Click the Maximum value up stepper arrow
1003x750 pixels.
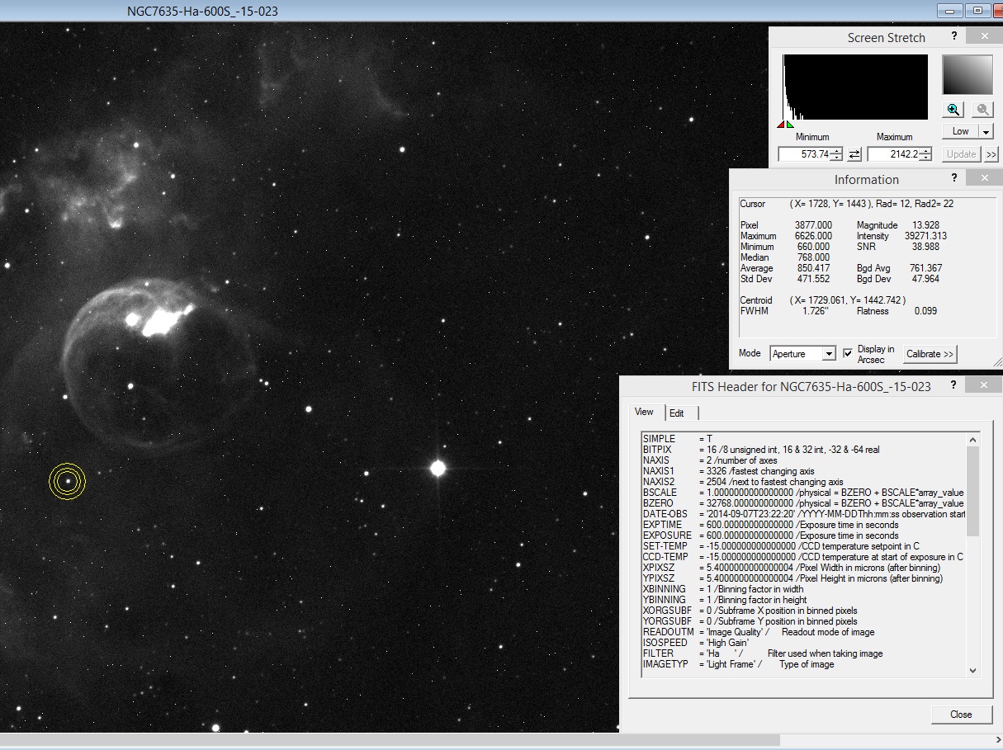[925, 150]
